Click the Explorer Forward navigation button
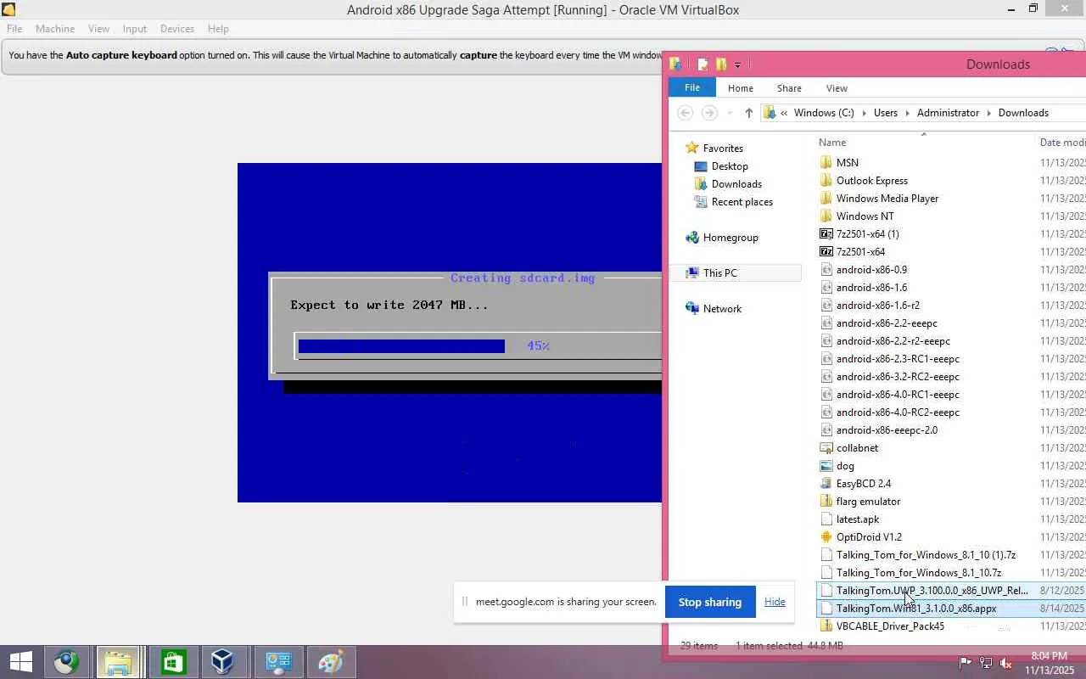The image size is (1086, 679). tap(709, 113)
